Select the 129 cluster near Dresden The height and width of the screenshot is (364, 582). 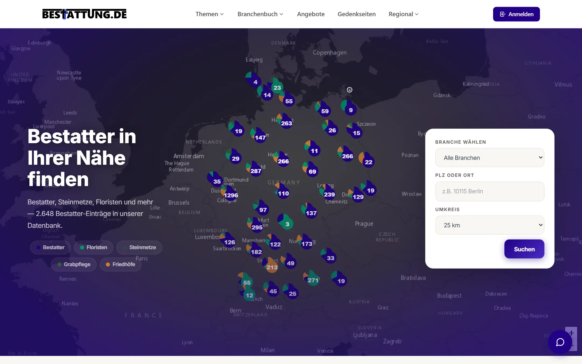pos(356,195)
